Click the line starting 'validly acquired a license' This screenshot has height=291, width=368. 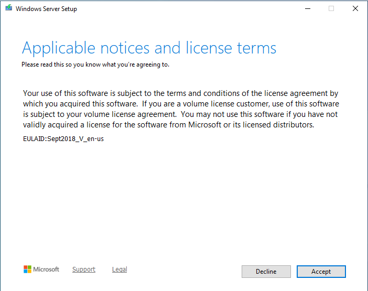coord(168,125)
